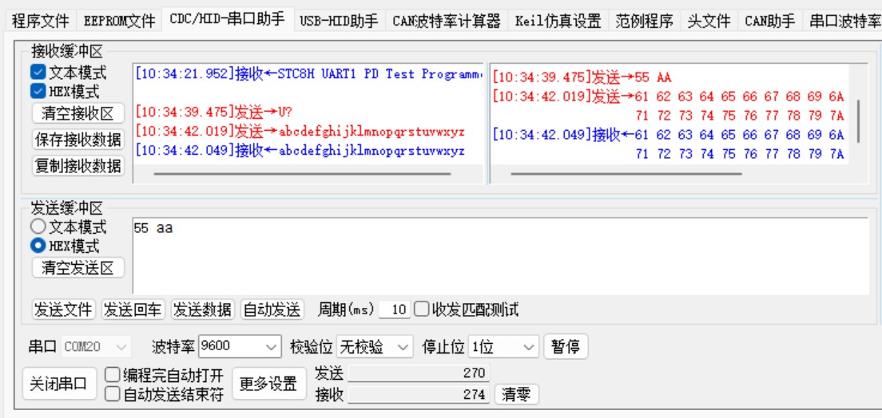Screen dimensions: 882x418
Task: Open the 头文件 tab
Action: pos(709,22)
